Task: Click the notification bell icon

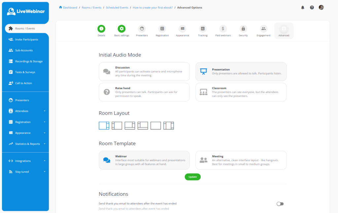Action: coord(303,8)
